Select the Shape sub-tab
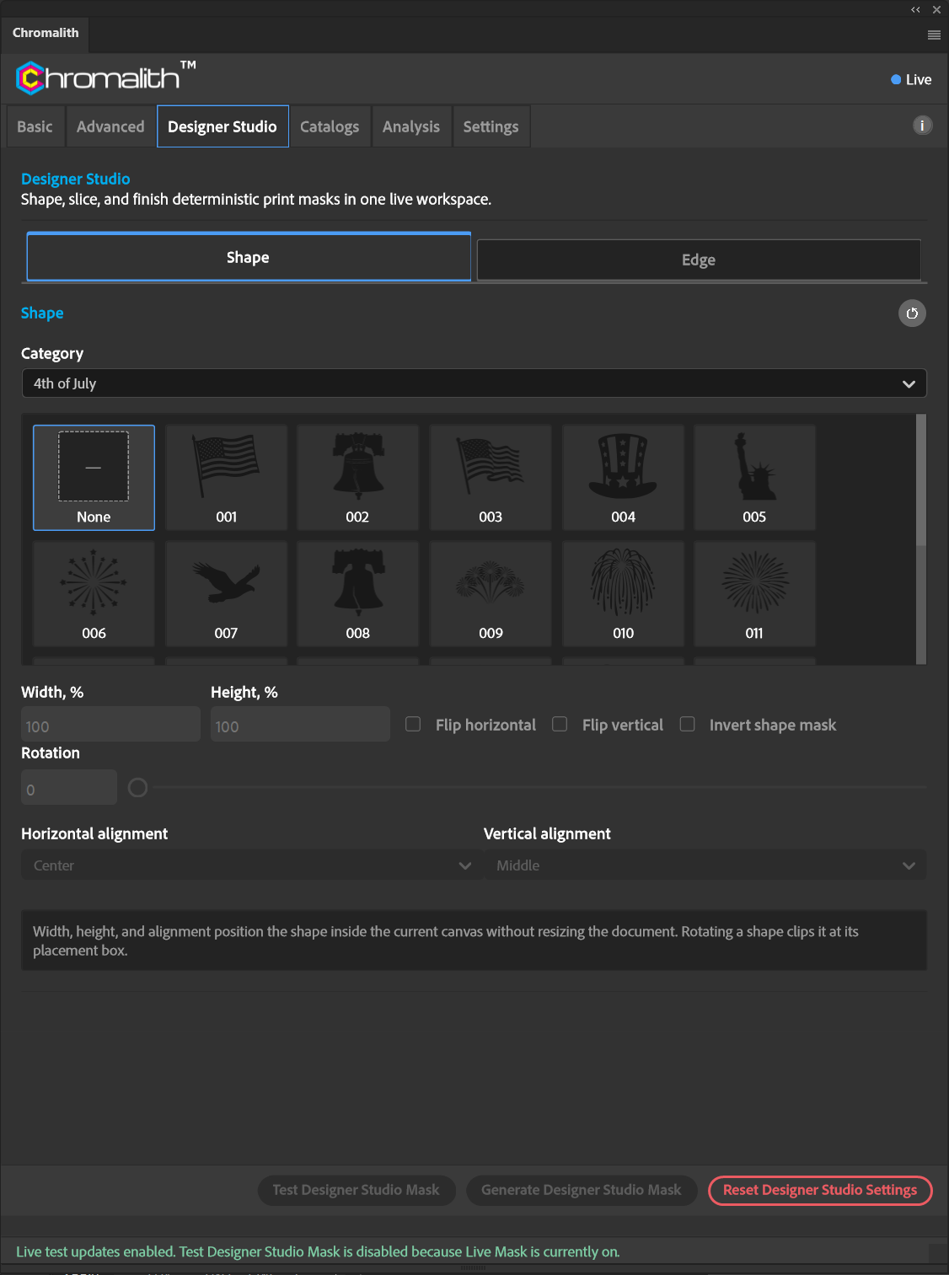949x1275 pixels. coord(249,257)
